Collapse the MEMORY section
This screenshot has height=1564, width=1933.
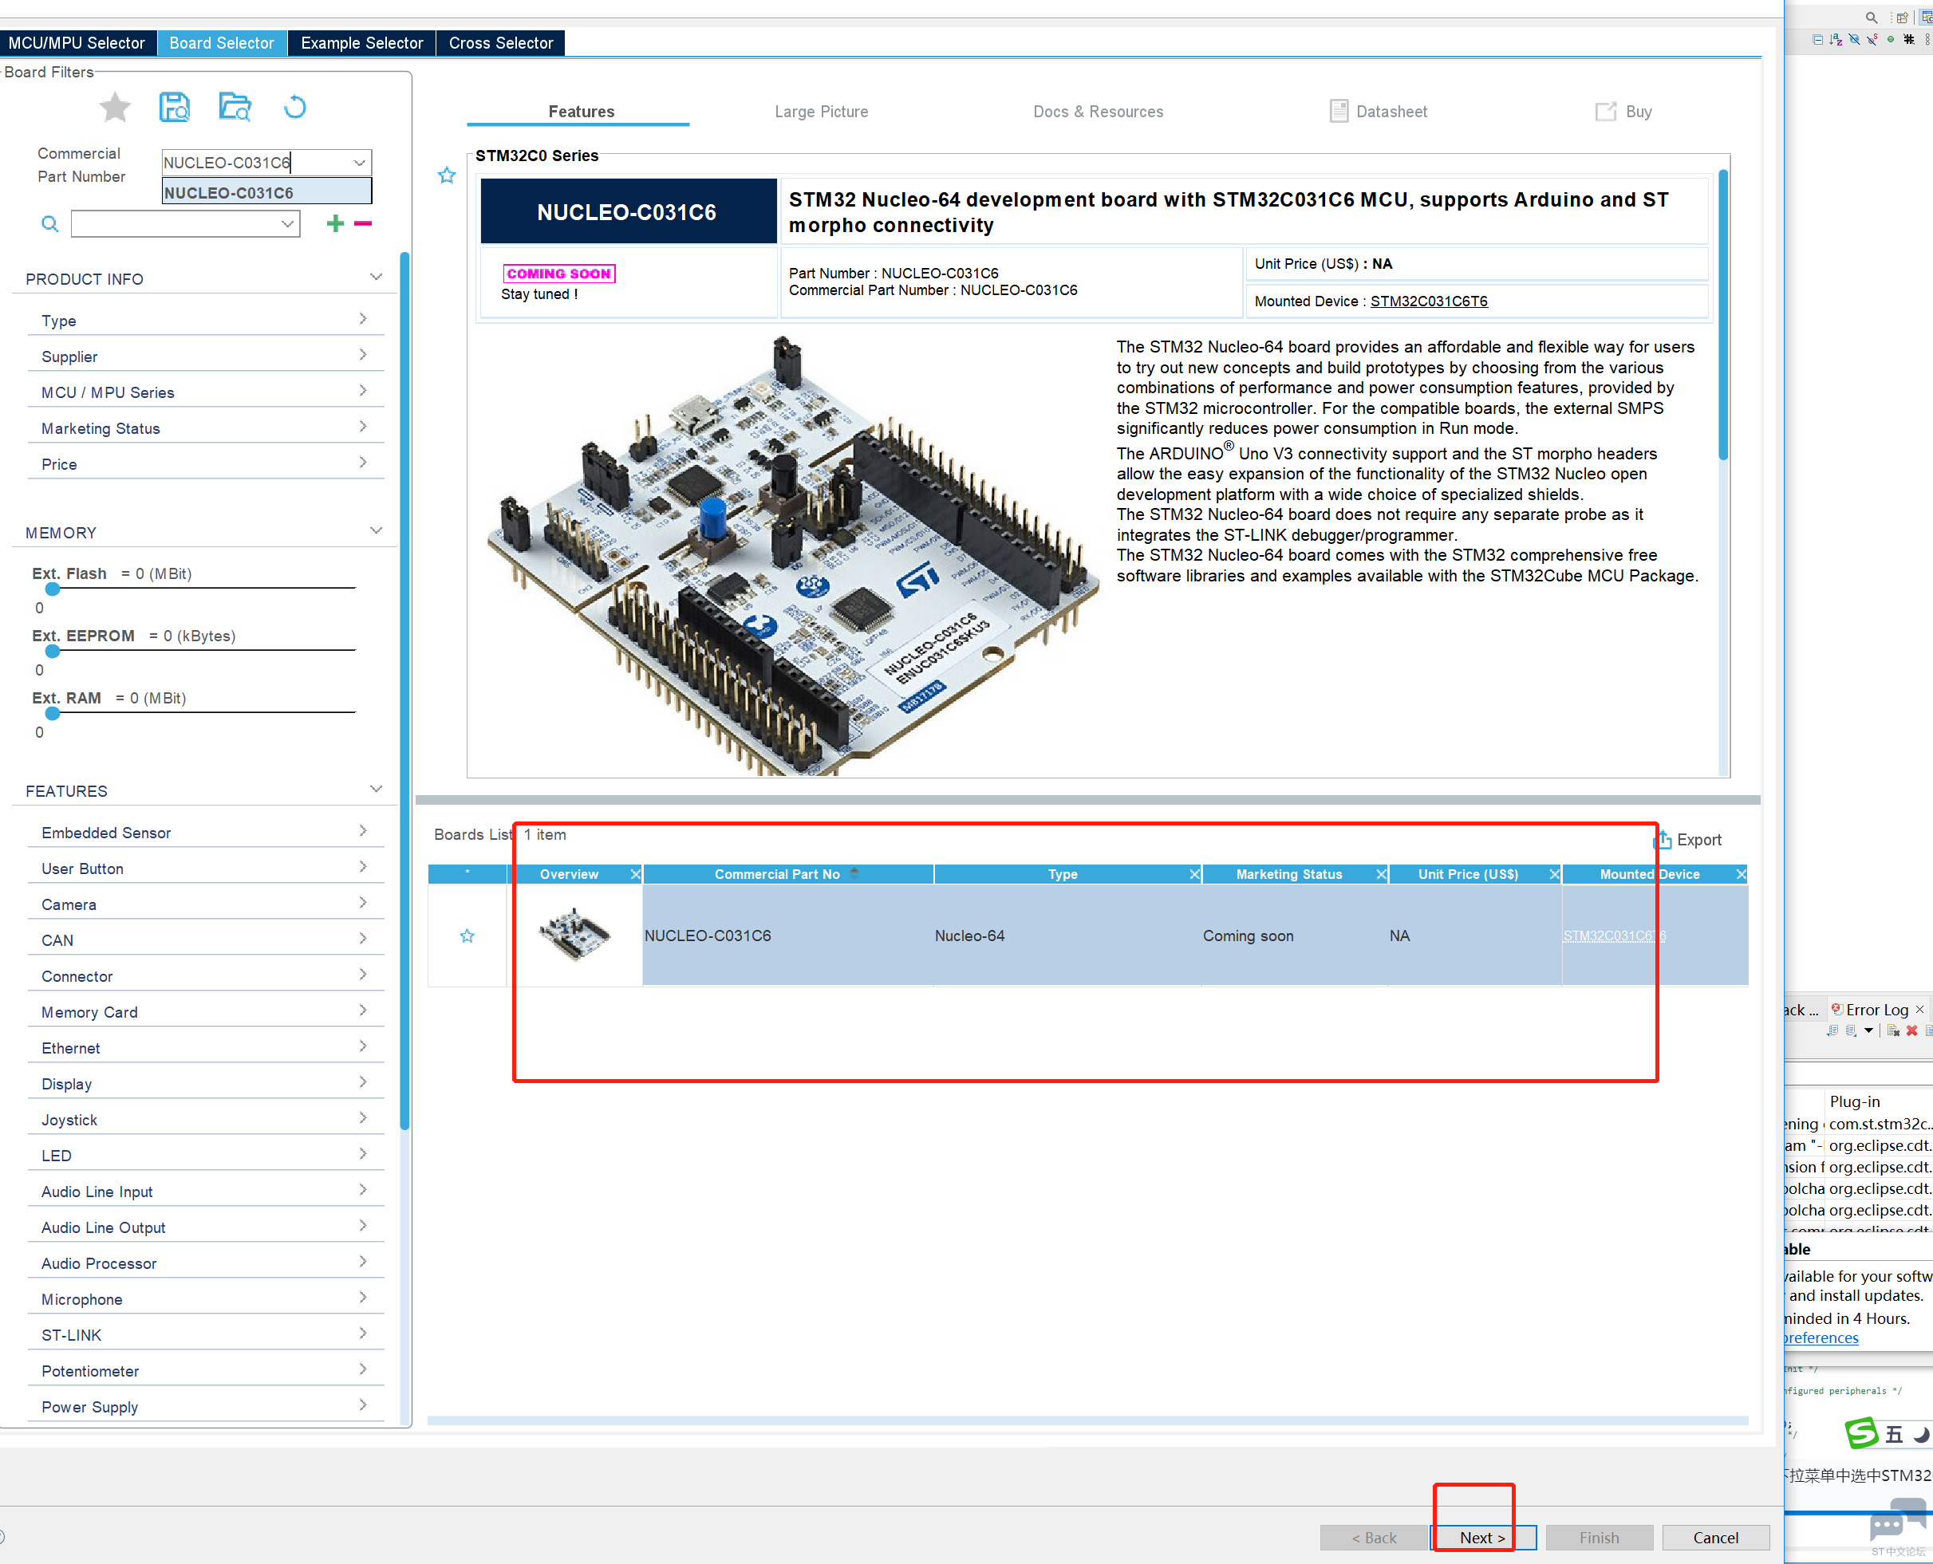point(376,530)
